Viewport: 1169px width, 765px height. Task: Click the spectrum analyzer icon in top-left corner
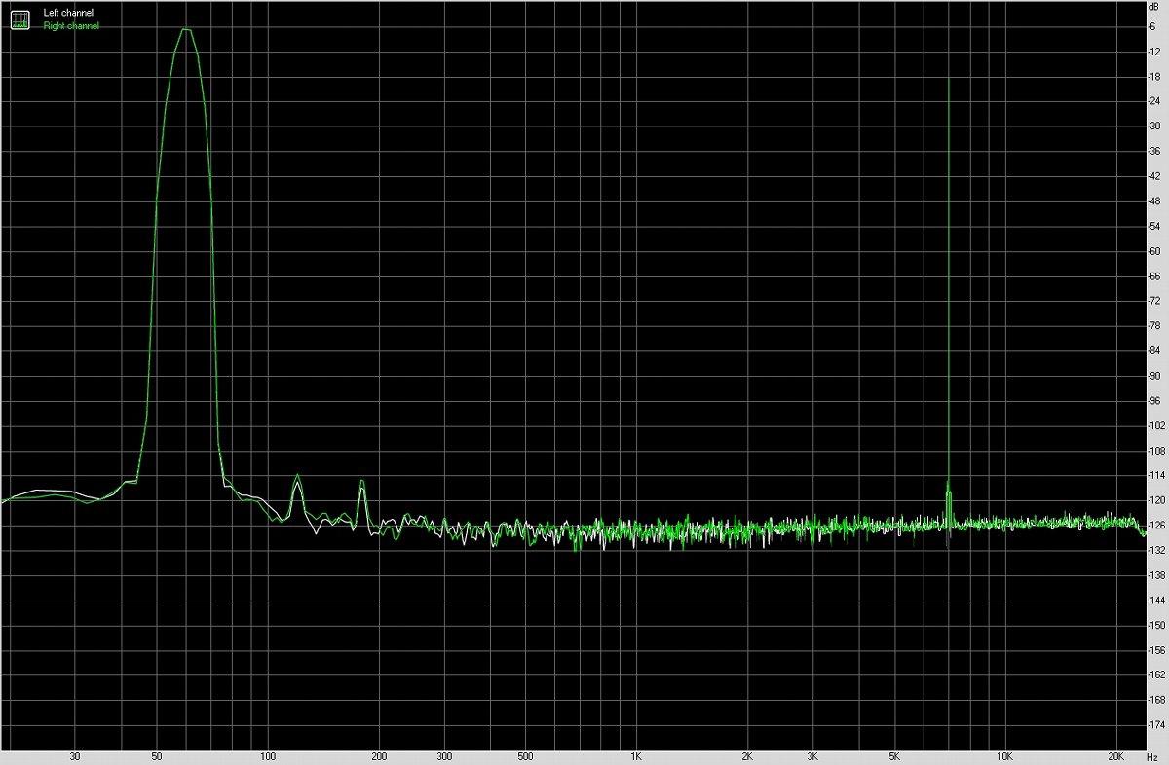pos(19,18)
